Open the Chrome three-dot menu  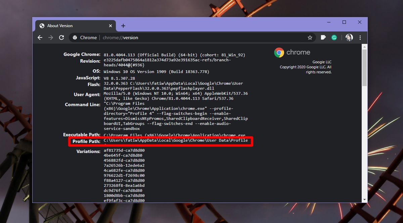click(x=360, y=38)
